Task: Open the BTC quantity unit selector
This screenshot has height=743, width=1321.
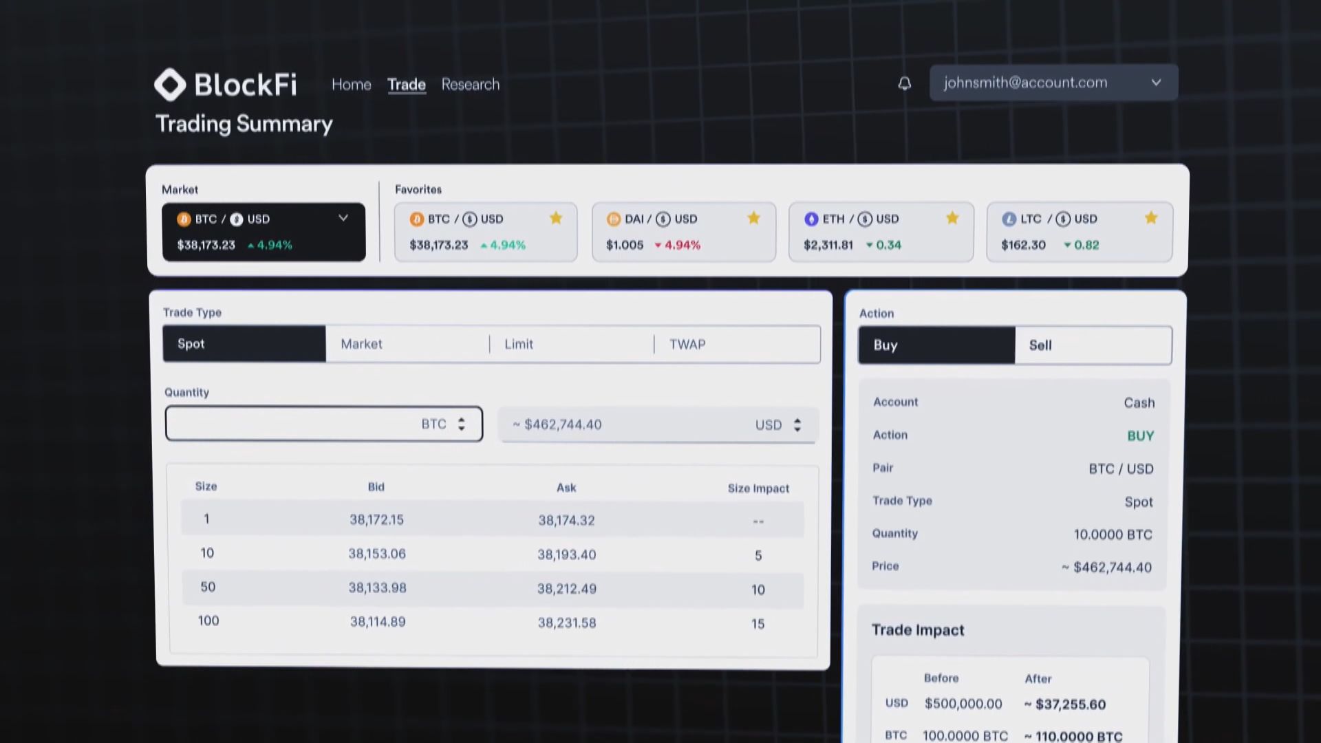Action: 461,424
